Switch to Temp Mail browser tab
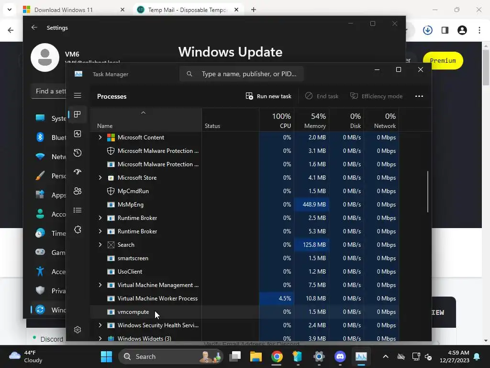The height and width of the screenshot is (368, 490). (x=188, y=10)
